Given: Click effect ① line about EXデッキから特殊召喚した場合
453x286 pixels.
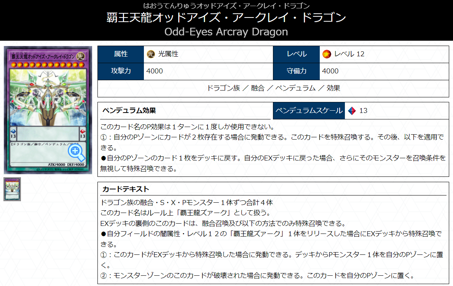Looking at the screenshot, I should [x=271, y=260].
